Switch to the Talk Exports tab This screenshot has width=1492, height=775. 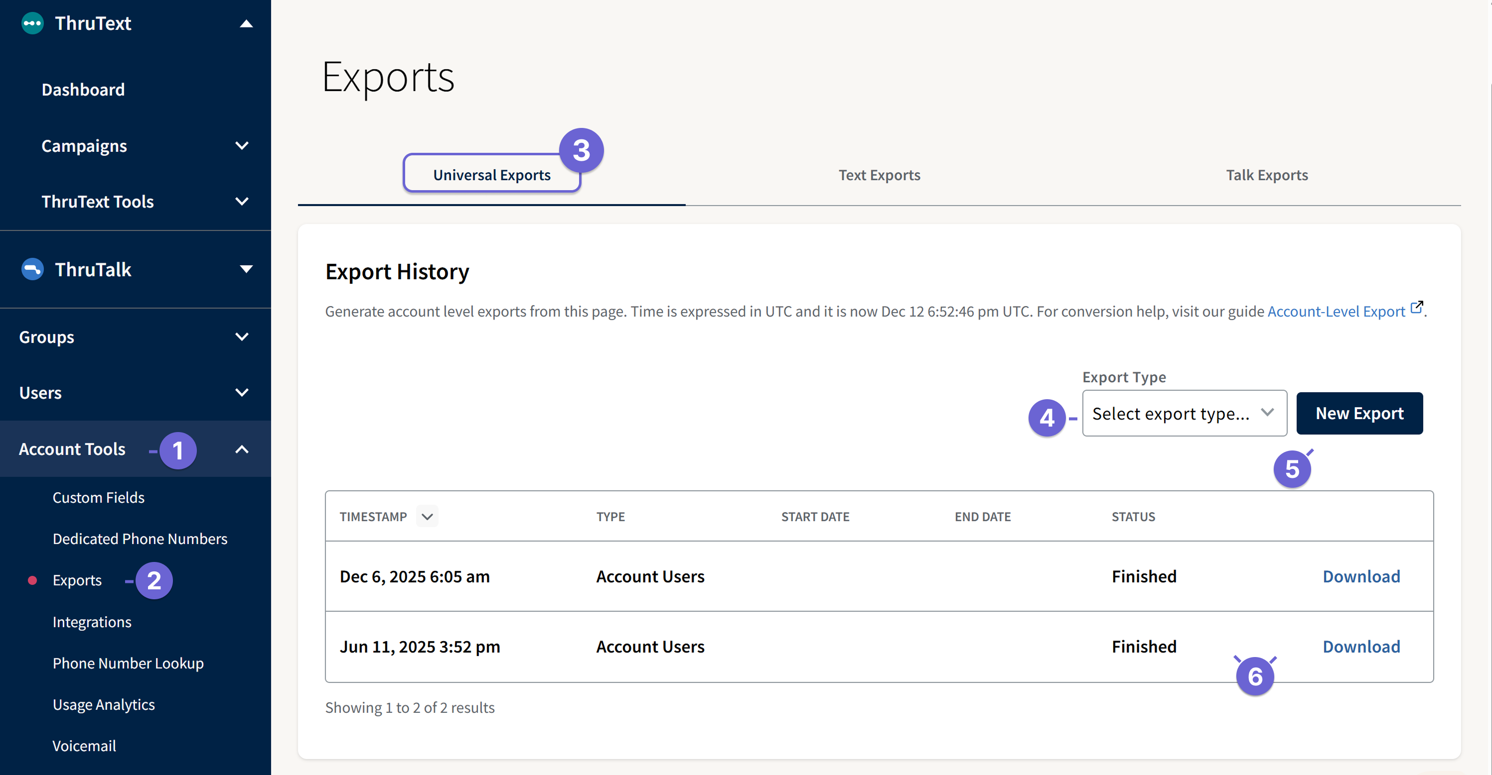coord(1267,175)
